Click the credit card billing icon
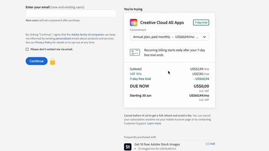Viewport: 269px width, 151px height. [x=135, y=52]
